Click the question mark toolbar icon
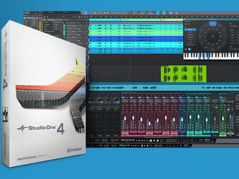This screenshot has height=179, width=239. (x=113, y=13)
